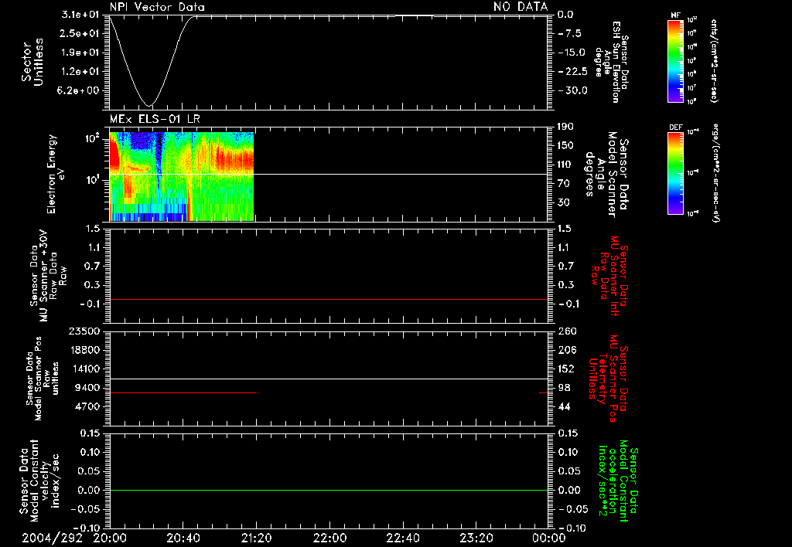Viewport: 792px width, 547px height.
Task: Click the -7.5 sun elevation tick
Action: pos(570,33)
